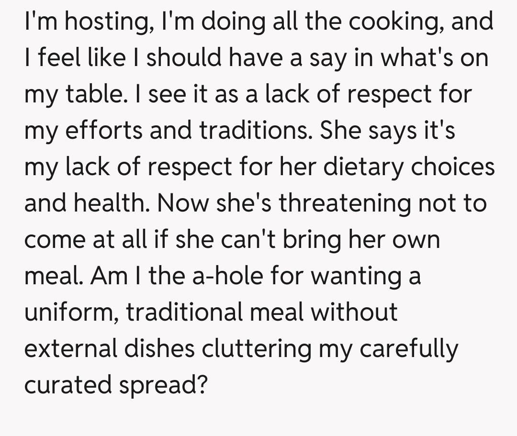
Task: Click the word "hosting"
Action: click(x=102, y=22)
